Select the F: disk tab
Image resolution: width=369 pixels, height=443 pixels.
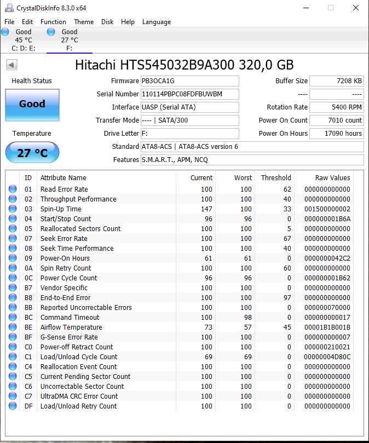pos(69,40)
